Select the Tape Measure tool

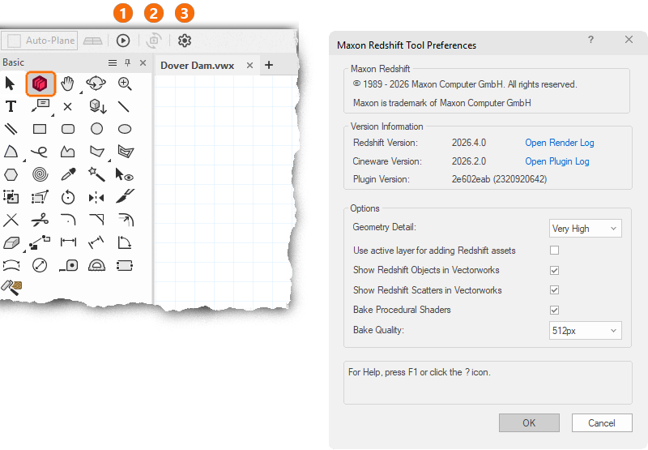(69, 265)
